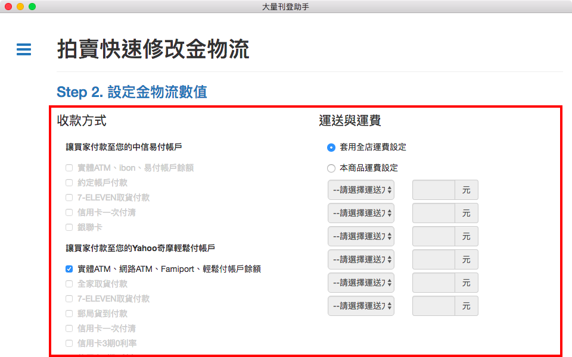This screenshot has width=572, height=357.
Task: Uncheck 實體ATM、網路ATM、Famiport checkbox
Action: (x=69, y=269)
